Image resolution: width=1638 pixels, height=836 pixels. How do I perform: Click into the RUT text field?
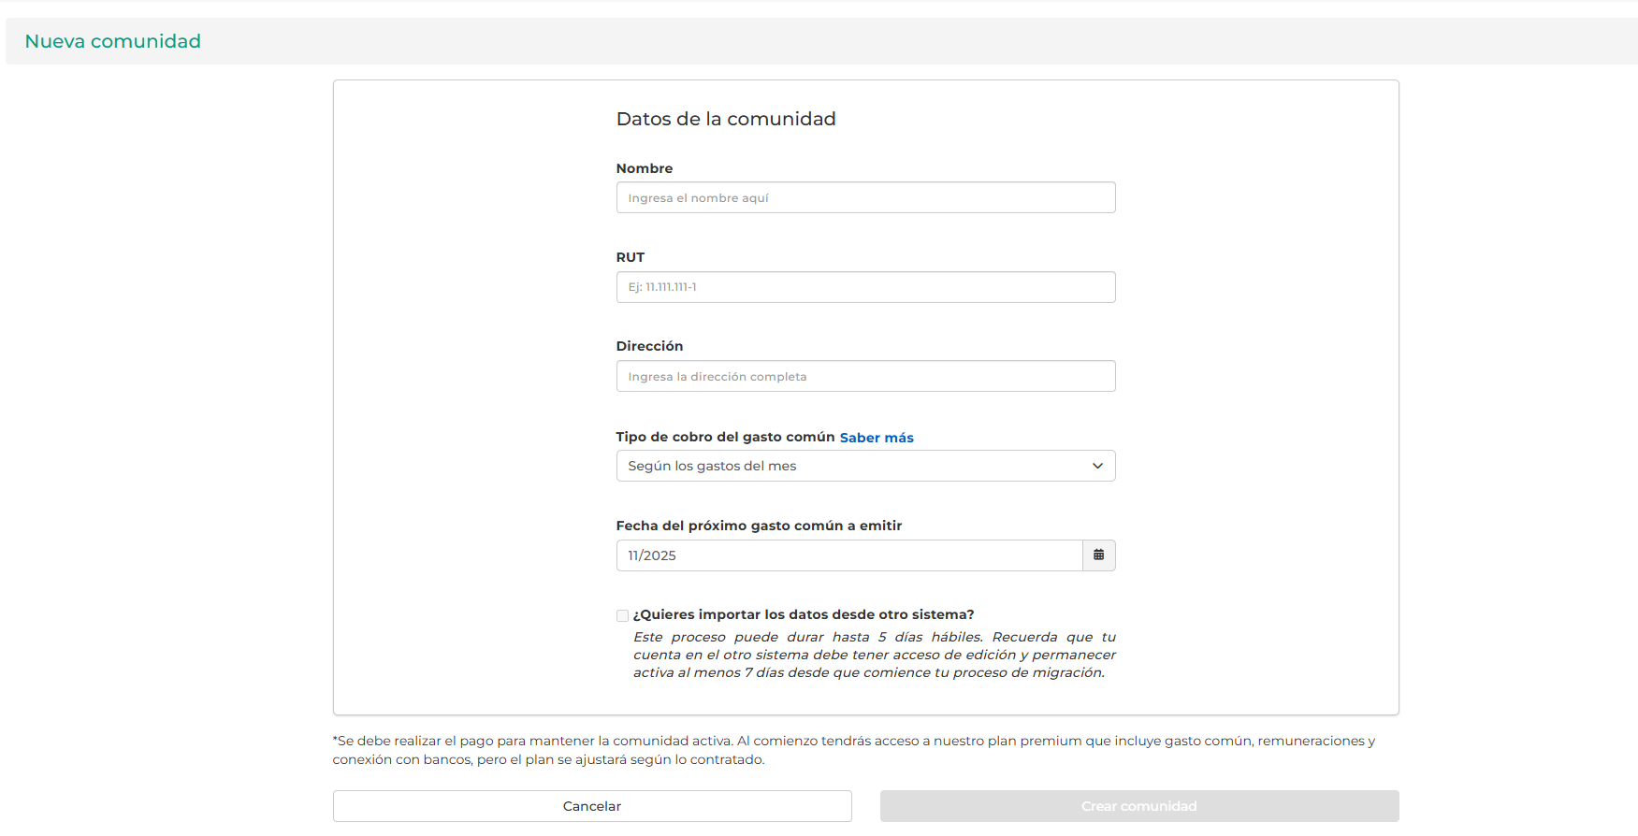pyautogui.click(x=865, y=287)
